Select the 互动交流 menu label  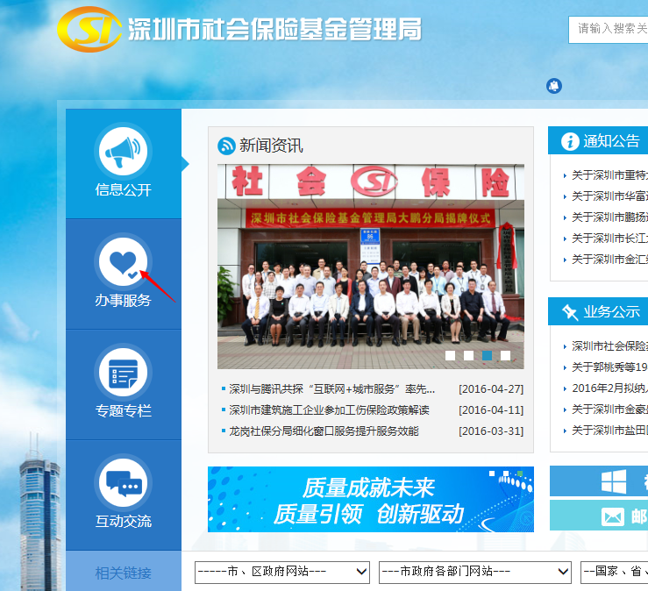123,521
